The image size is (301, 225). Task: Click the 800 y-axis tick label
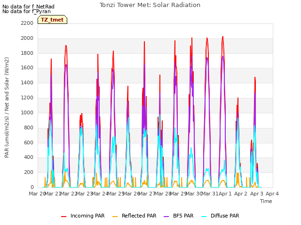coord(29,127)
